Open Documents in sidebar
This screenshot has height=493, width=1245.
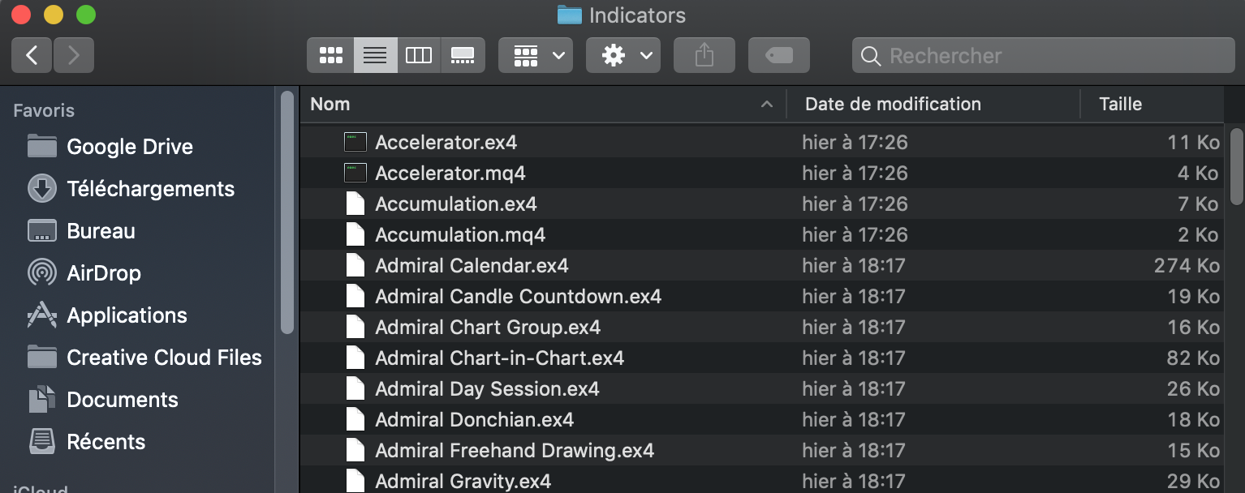[x=122, y=400]
